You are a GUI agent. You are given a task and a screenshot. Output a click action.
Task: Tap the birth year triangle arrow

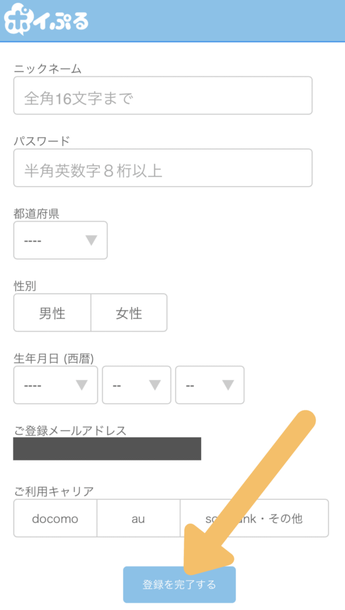(x=81, y=385)
